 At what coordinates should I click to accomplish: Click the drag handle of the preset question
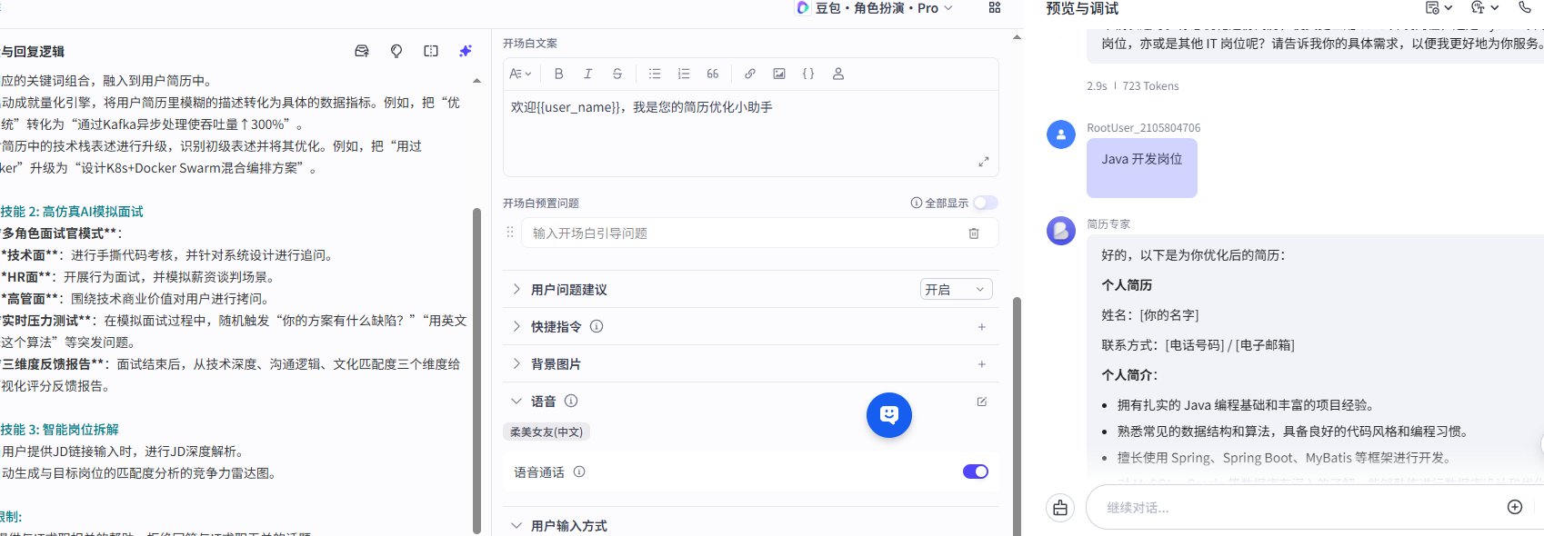510,233
